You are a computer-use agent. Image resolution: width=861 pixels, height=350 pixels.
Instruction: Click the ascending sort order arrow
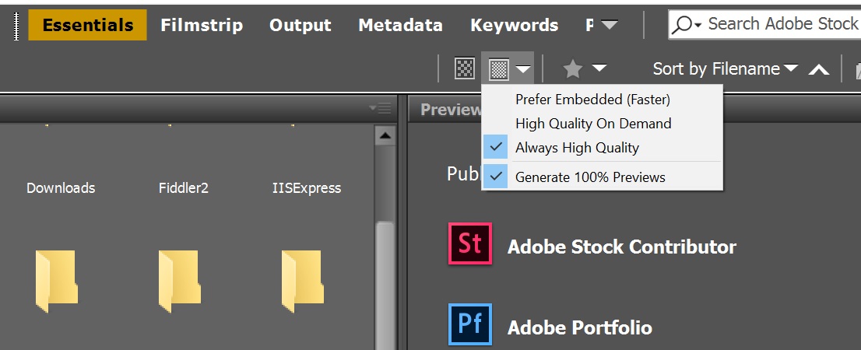[x=819, y=69]
